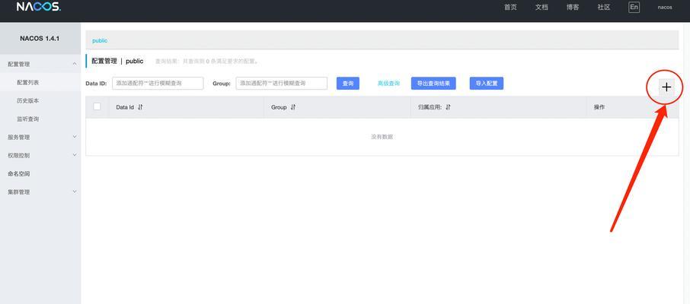The image size is (690, 304).
Task: Click the 导出查询结果 button
Action: [433, 84]
